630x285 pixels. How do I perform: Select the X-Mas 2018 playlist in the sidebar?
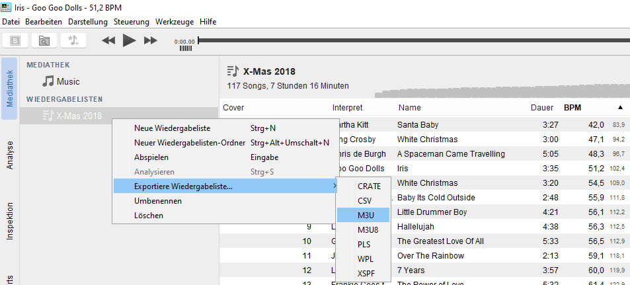click(79, 116)
